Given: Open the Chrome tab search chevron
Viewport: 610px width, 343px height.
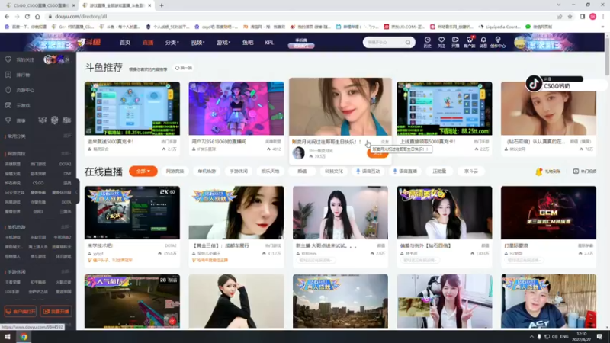Looking at the screenshot, I should tap(559, 5).
